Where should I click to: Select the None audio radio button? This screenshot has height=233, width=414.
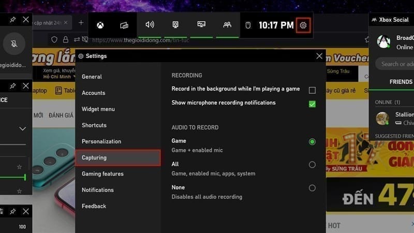(312, 188)
